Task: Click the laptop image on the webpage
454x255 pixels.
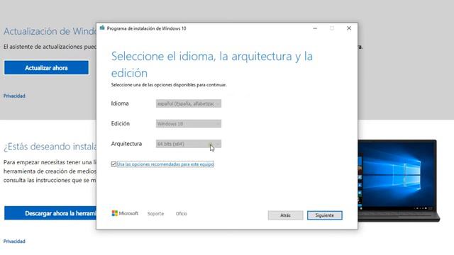Action: [x=399, y=181]
